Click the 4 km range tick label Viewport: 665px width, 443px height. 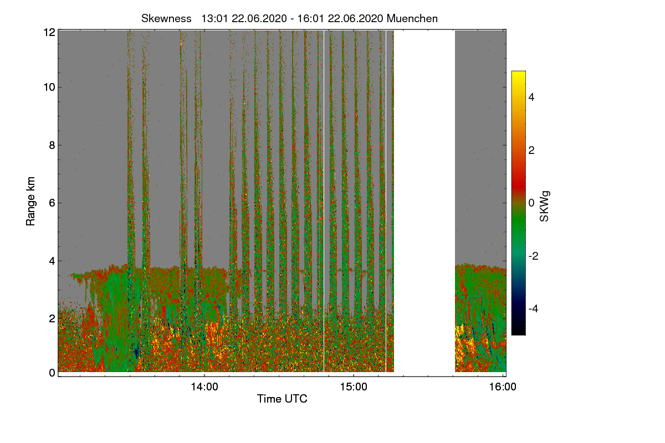[52, 260]
